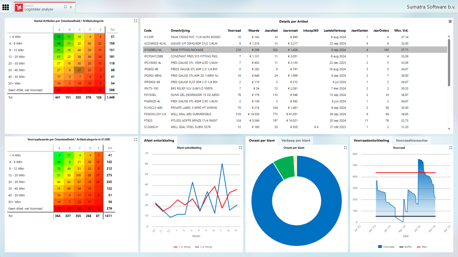Open the app launcher grid icon
Image resolution: width=458 pixels, height=257 pixels.
pos(5,7)
